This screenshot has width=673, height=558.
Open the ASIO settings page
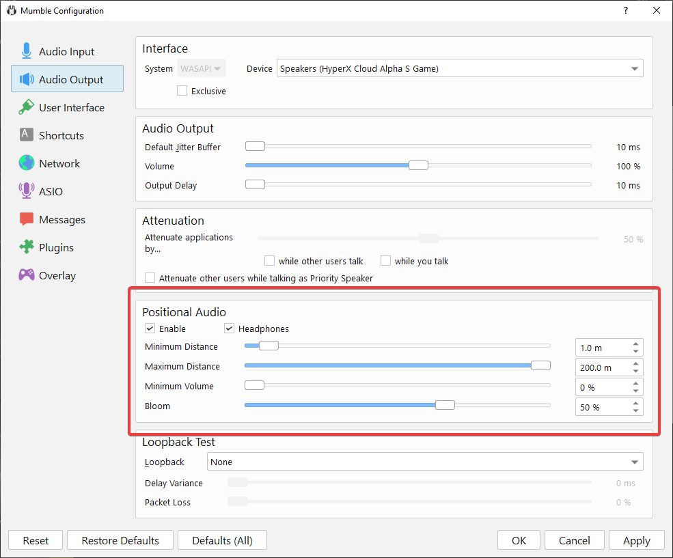68,191
